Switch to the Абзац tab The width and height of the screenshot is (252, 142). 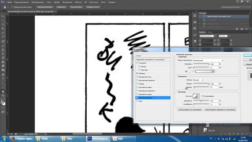210,32
